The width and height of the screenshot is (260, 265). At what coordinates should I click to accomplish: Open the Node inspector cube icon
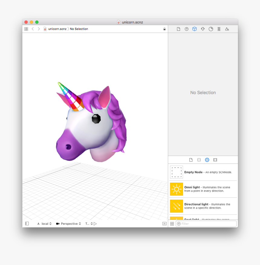coord(194,29)
